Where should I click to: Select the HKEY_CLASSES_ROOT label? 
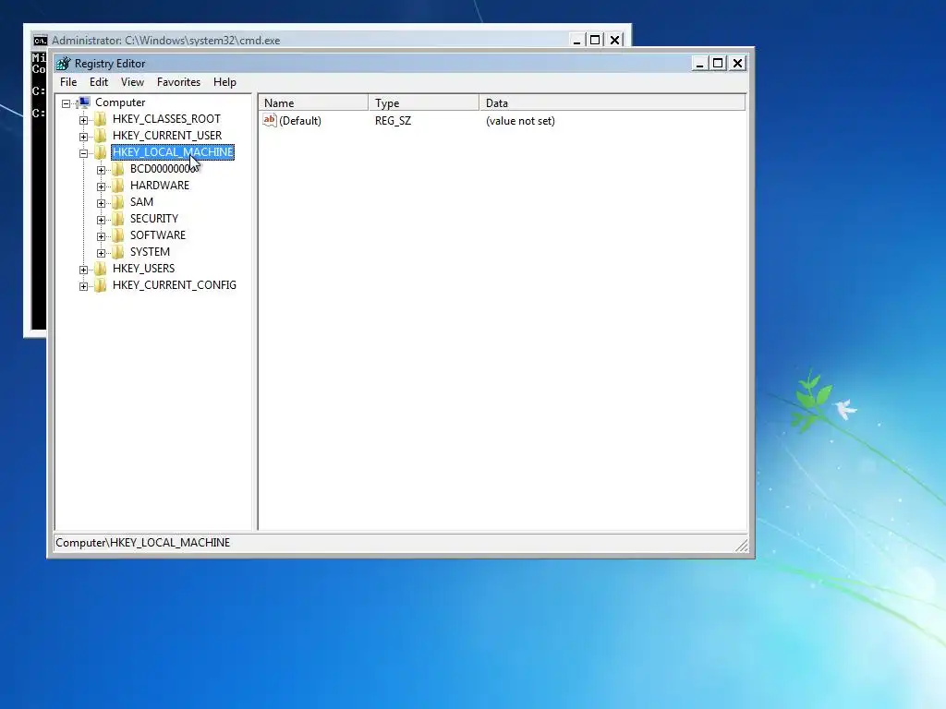tap(166, 119)
